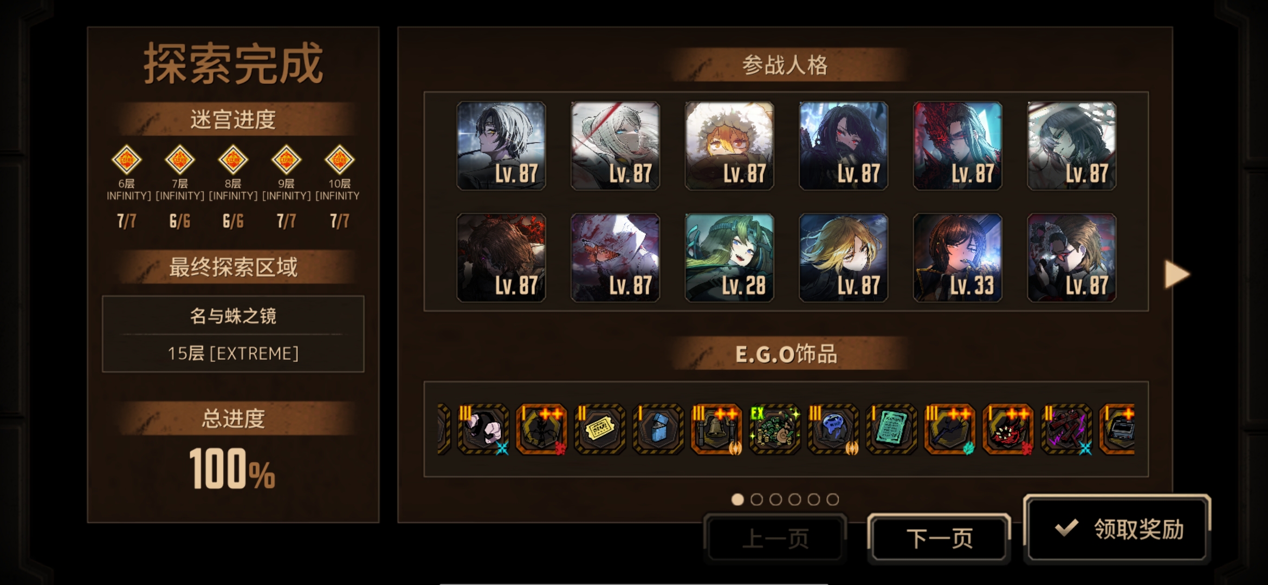Viewport: 1268px width, 585px height.
Task: Click the 下一页 next page button
Action: (x=939, y=538)
